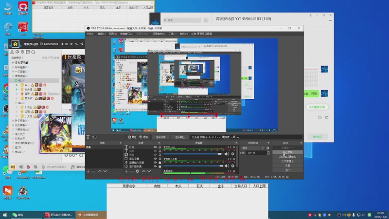389x219 pixels.
Task: Toggle the lock on 显示器采集 source
Action: click(160, 166)
